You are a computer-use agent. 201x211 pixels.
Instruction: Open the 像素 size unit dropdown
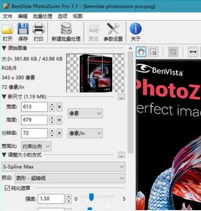pyautogui.click(x=85, y=113)
